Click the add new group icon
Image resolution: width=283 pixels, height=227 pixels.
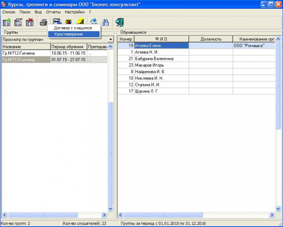coord(7,22)
